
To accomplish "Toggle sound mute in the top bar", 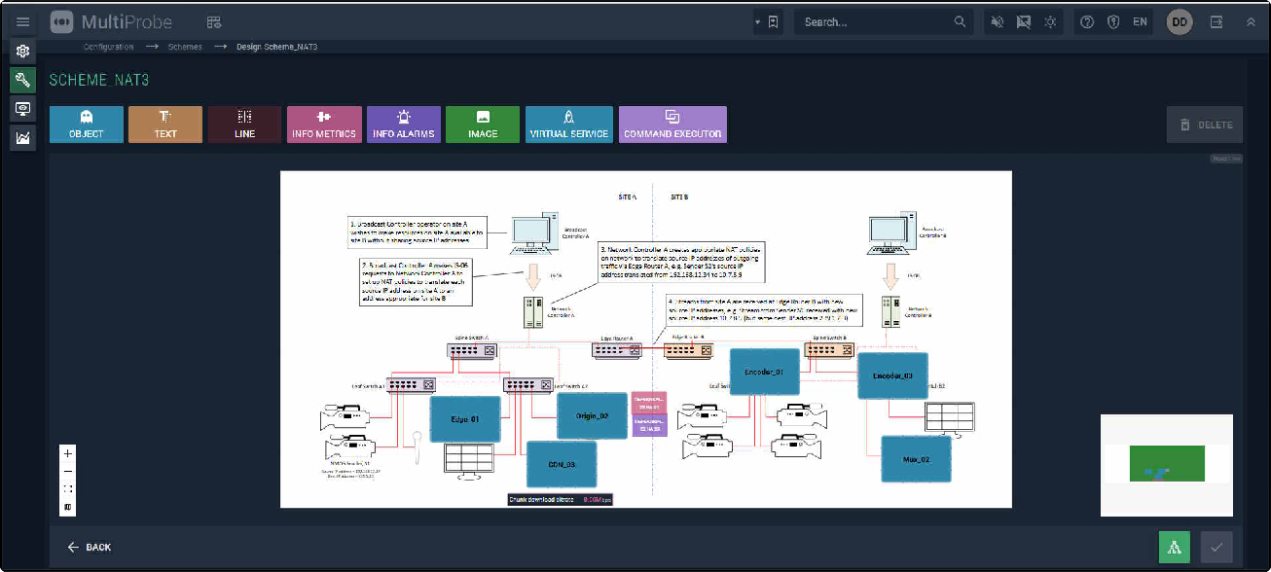I will point(997,21).
